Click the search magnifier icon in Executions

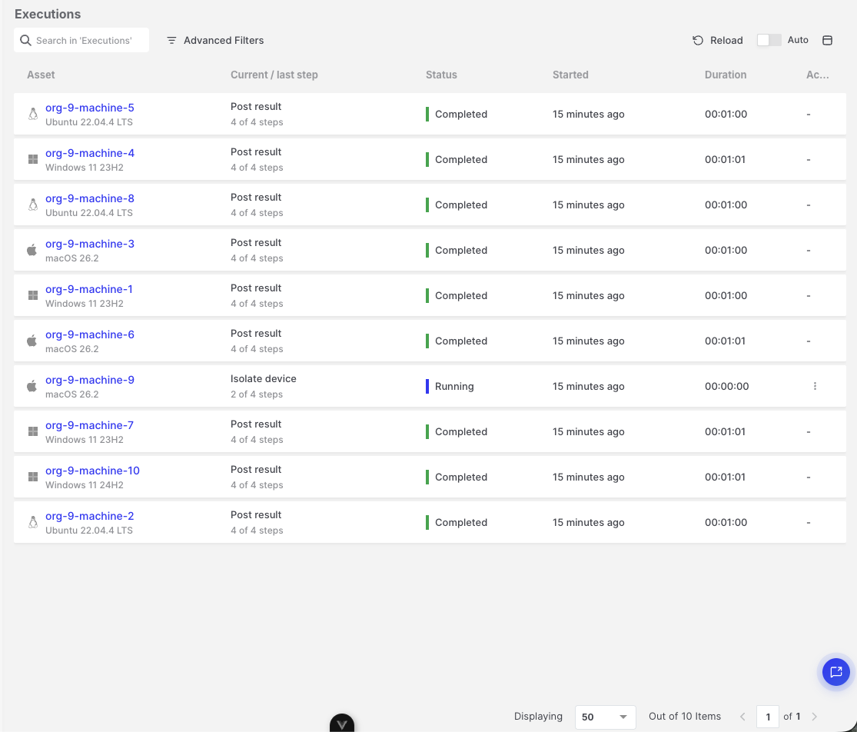pos(25,41)
